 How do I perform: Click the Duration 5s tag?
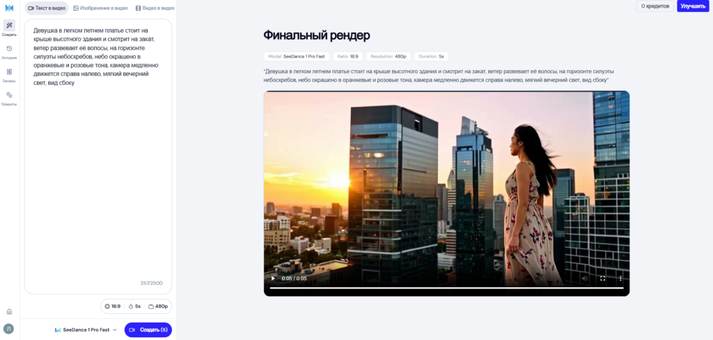tap(431, 57)
